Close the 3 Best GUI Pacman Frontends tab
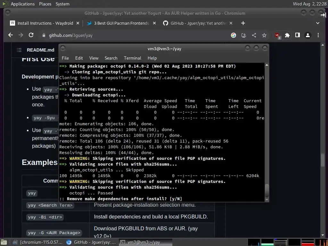 (154, 23)
